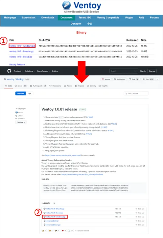
Task: Fork the Ventoy repository
Action: coord(133,79)
